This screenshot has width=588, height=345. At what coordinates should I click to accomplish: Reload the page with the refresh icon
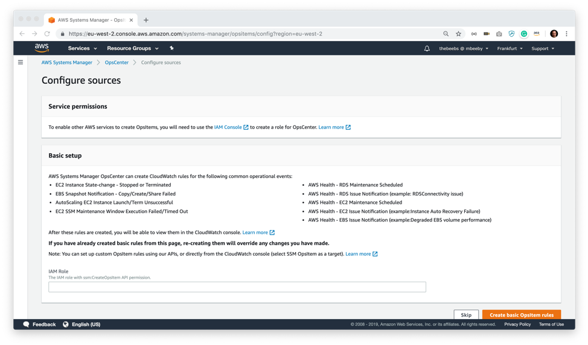47,34
